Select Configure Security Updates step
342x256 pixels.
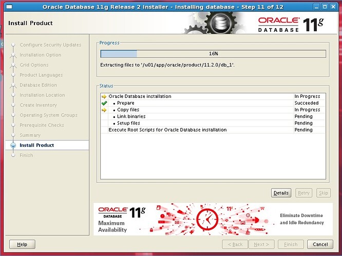50,45
